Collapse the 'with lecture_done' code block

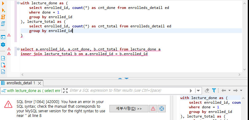click(x=18, y=3)
